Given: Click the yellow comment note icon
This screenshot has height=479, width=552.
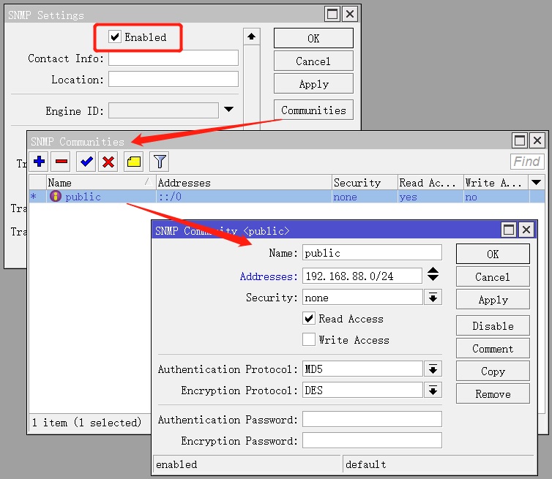Looking at the screenshot, I should tap(133, 162).
